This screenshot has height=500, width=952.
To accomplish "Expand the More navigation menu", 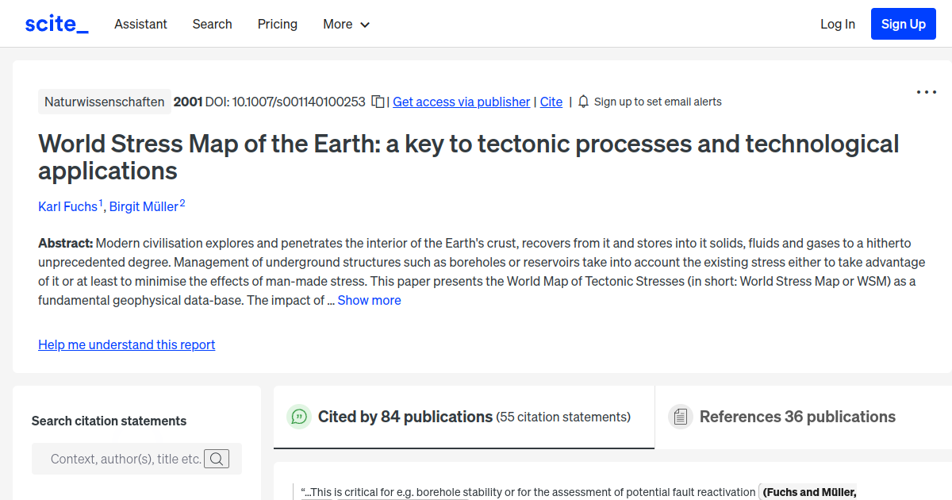I will [346, 25].
